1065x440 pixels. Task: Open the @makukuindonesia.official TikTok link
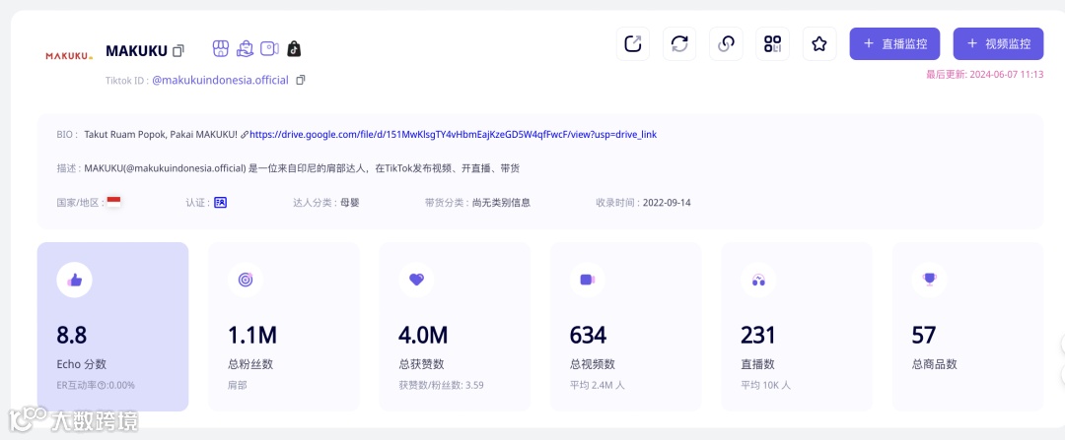220,80
